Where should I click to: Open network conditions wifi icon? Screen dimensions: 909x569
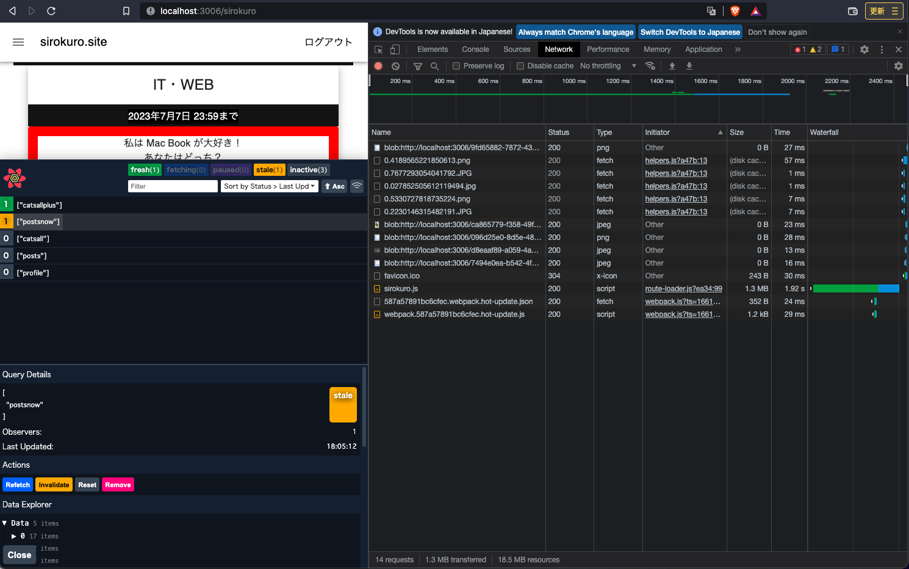click(x=650, y=66)
